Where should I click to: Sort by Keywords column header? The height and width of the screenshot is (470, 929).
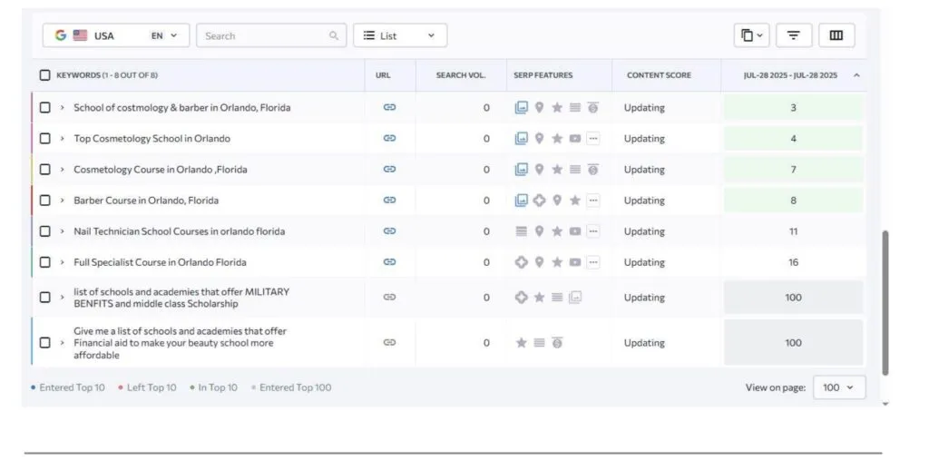107,75
